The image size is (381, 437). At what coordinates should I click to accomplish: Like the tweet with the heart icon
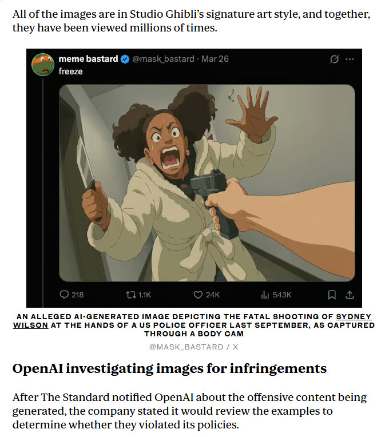coord(198,295)
